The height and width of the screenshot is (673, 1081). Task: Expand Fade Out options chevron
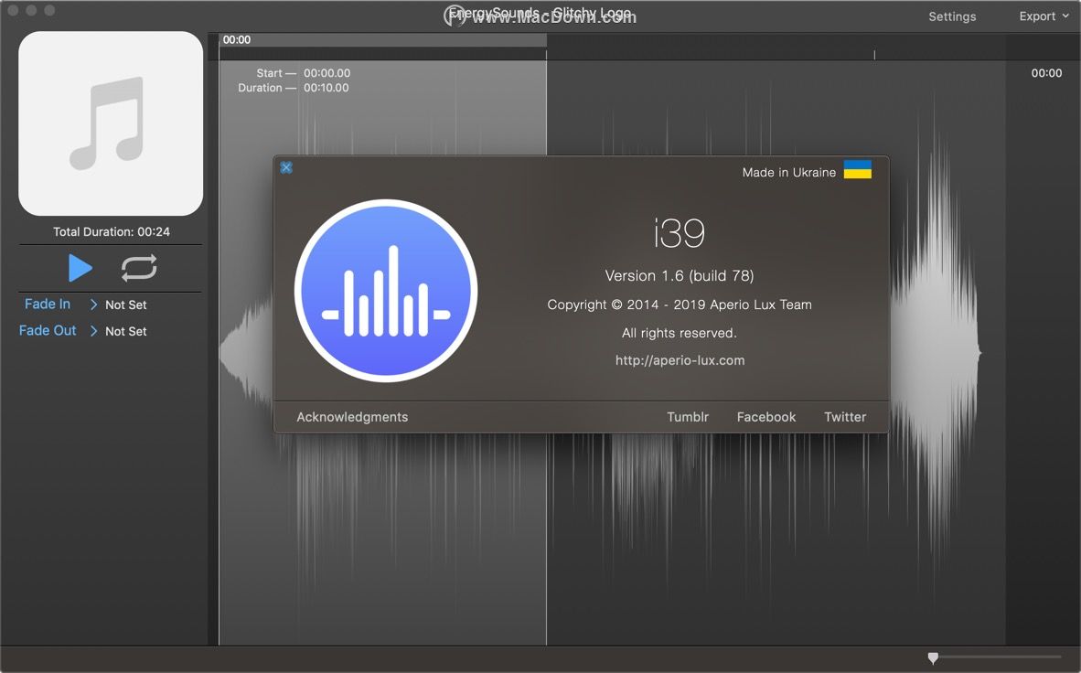point(94,331)
